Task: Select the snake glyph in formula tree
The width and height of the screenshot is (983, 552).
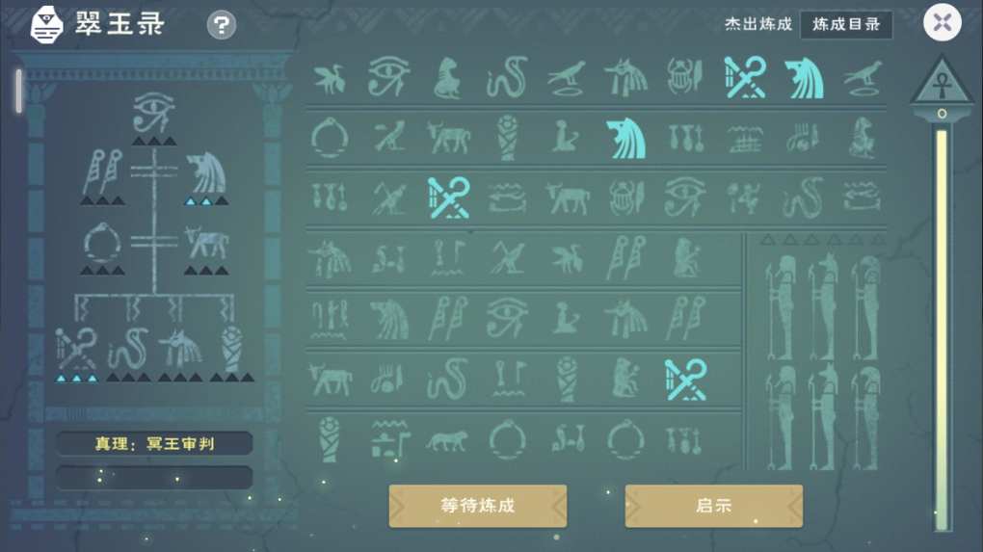Action: (x=128, y=349)
